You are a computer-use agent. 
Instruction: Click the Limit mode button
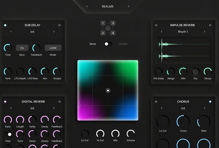(x=53, y=48)
